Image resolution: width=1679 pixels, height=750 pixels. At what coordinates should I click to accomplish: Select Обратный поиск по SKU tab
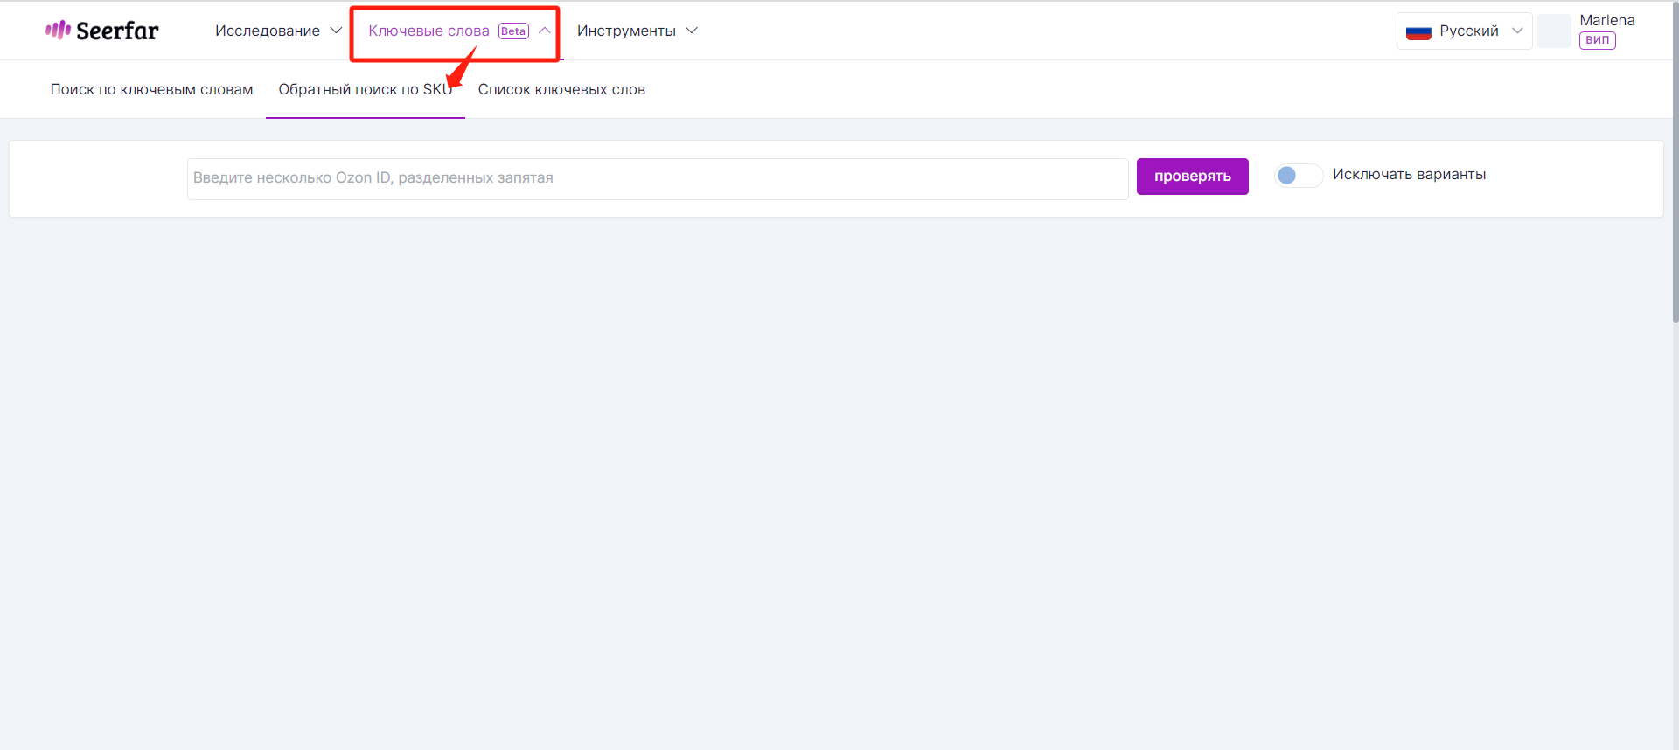pyautogui.click(x=366, y=89)
